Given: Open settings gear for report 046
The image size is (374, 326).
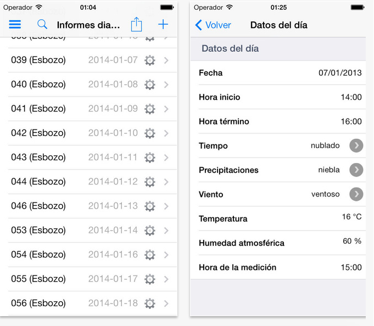Looking at the screenshot, I should [x=150, y=206].
